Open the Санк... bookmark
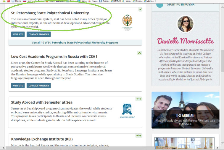Image resolution: width=224 pixels, height=150 pixels. tap(138, 1)
